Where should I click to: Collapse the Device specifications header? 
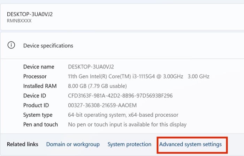(x=122, y=45)
